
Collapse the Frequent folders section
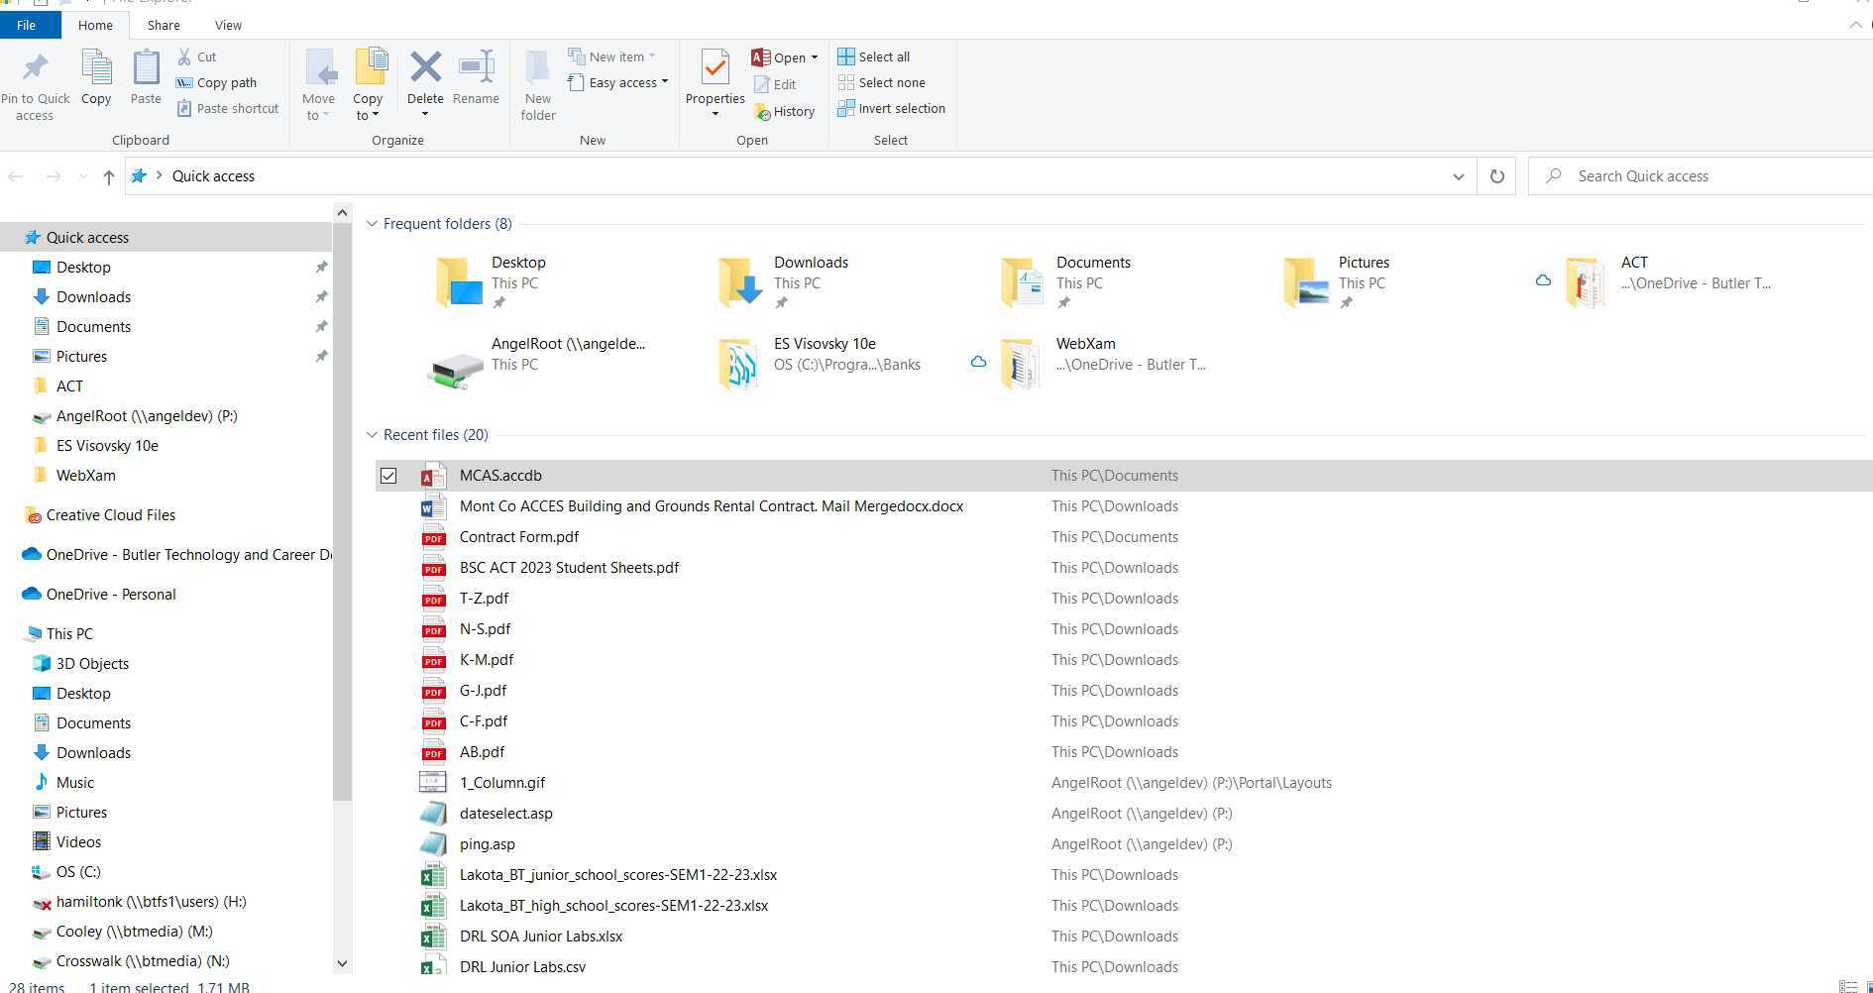372,224
